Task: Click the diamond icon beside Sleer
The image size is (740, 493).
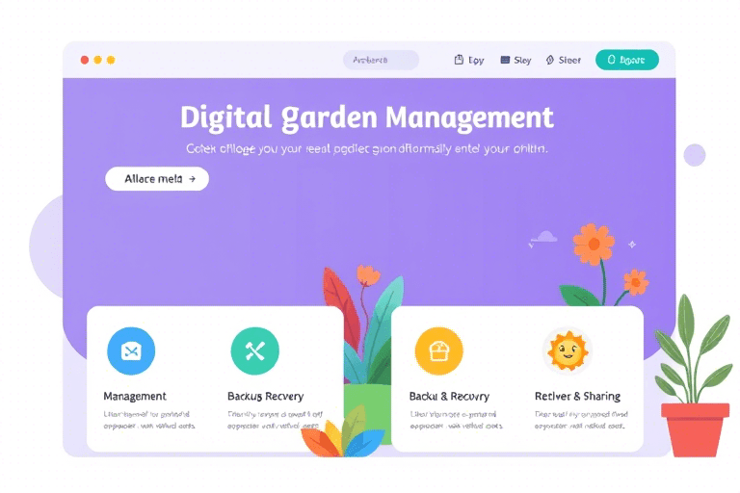Action: tap(550, 60)
